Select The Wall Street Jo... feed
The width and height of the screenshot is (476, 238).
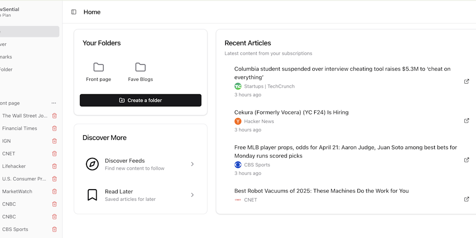pyautogui.click(x=25, y=116)
